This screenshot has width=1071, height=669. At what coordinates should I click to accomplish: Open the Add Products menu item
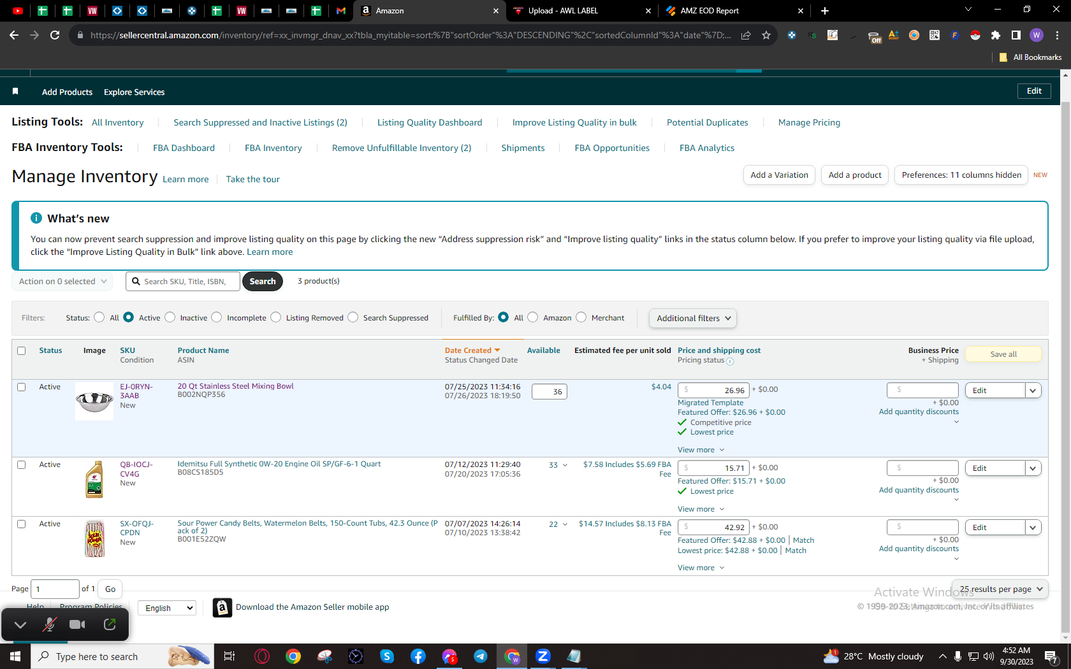point(67,92)
